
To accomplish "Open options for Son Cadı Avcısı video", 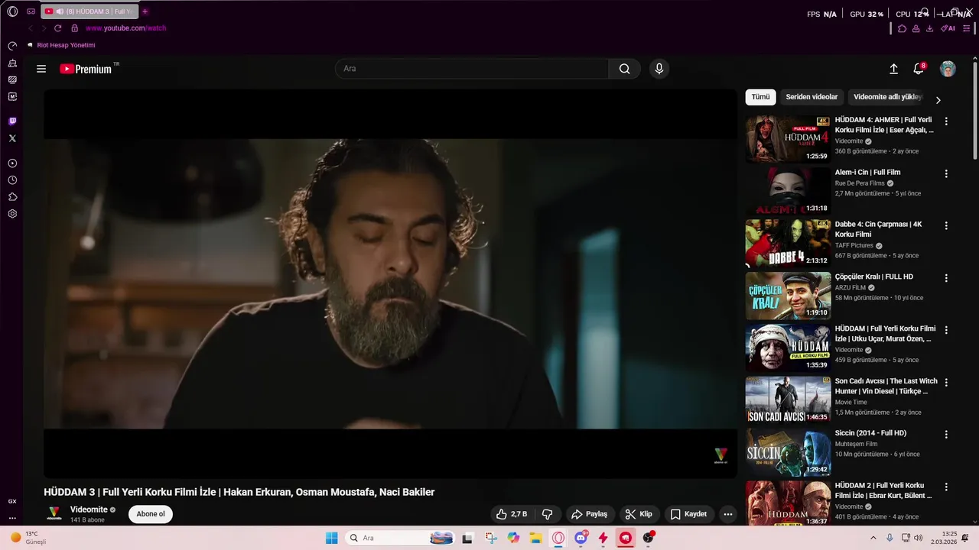I will [x=946, y=382].
